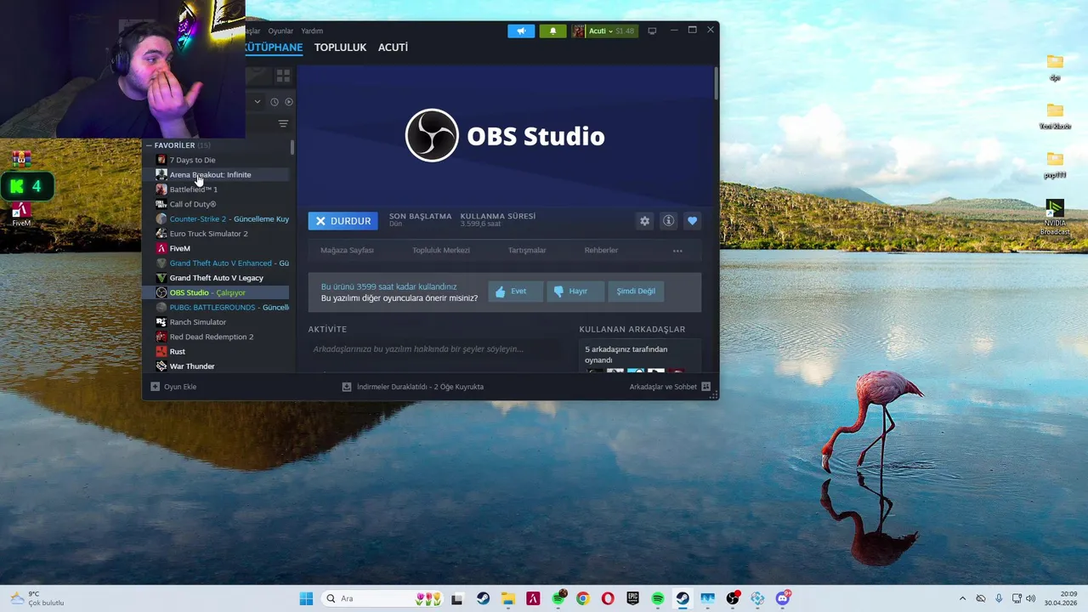Image resolution: width=1088 pixels, height=612 pixels.
Task: Click the activity comment input field
Action: tap(435, 349)
